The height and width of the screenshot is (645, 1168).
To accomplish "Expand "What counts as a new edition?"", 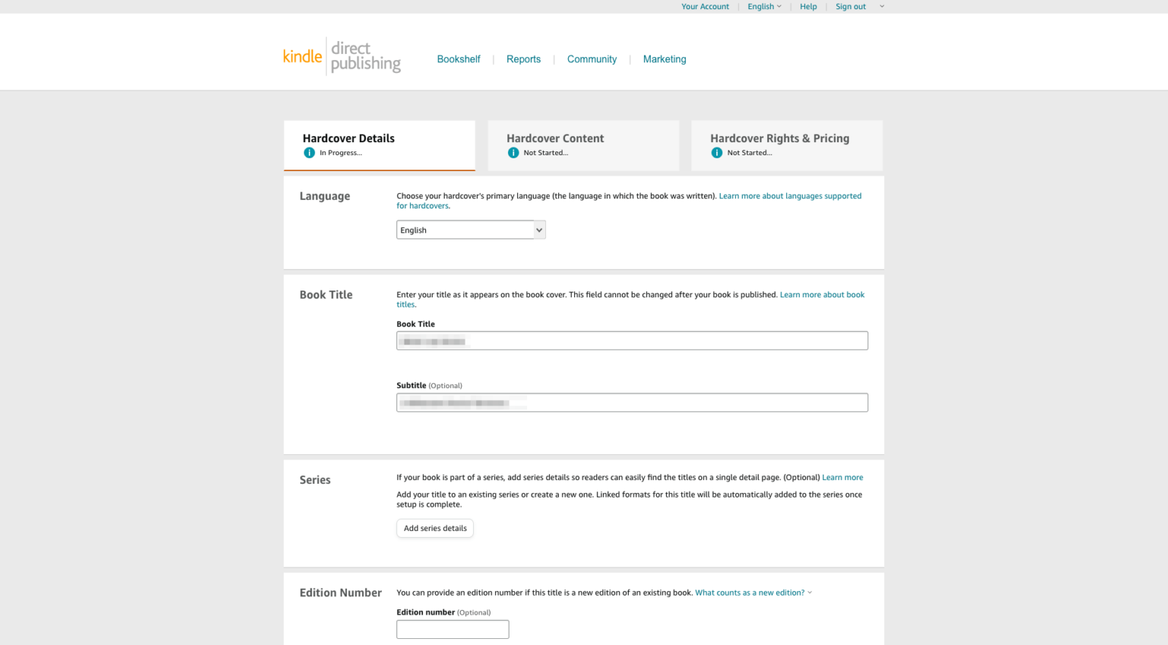I will point(753,593).
